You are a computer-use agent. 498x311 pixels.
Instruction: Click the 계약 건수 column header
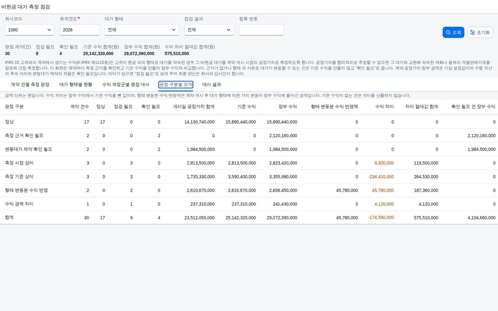click(80, 107)
